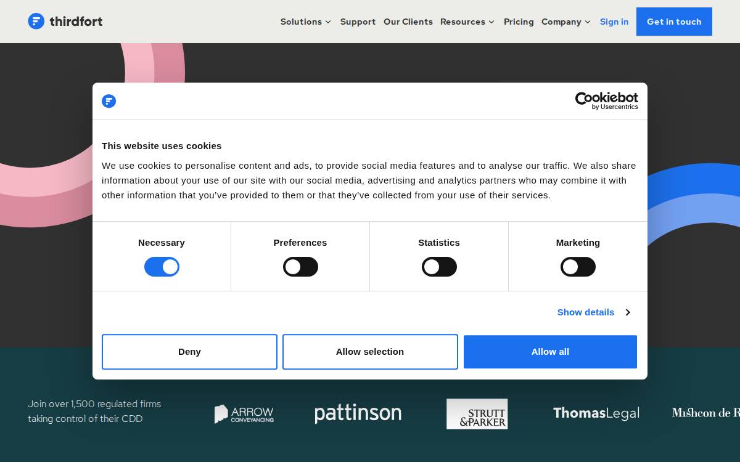Click the 'Necessary' category label
Image resolution: width=740 pixels, height=462 pixels.
(162, 243)
